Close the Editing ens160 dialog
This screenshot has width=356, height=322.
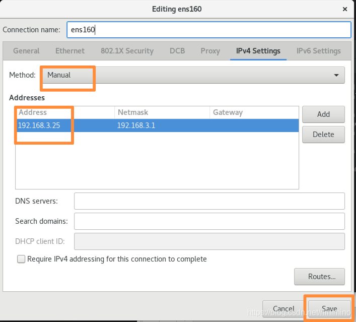click(x=345, y=9)
